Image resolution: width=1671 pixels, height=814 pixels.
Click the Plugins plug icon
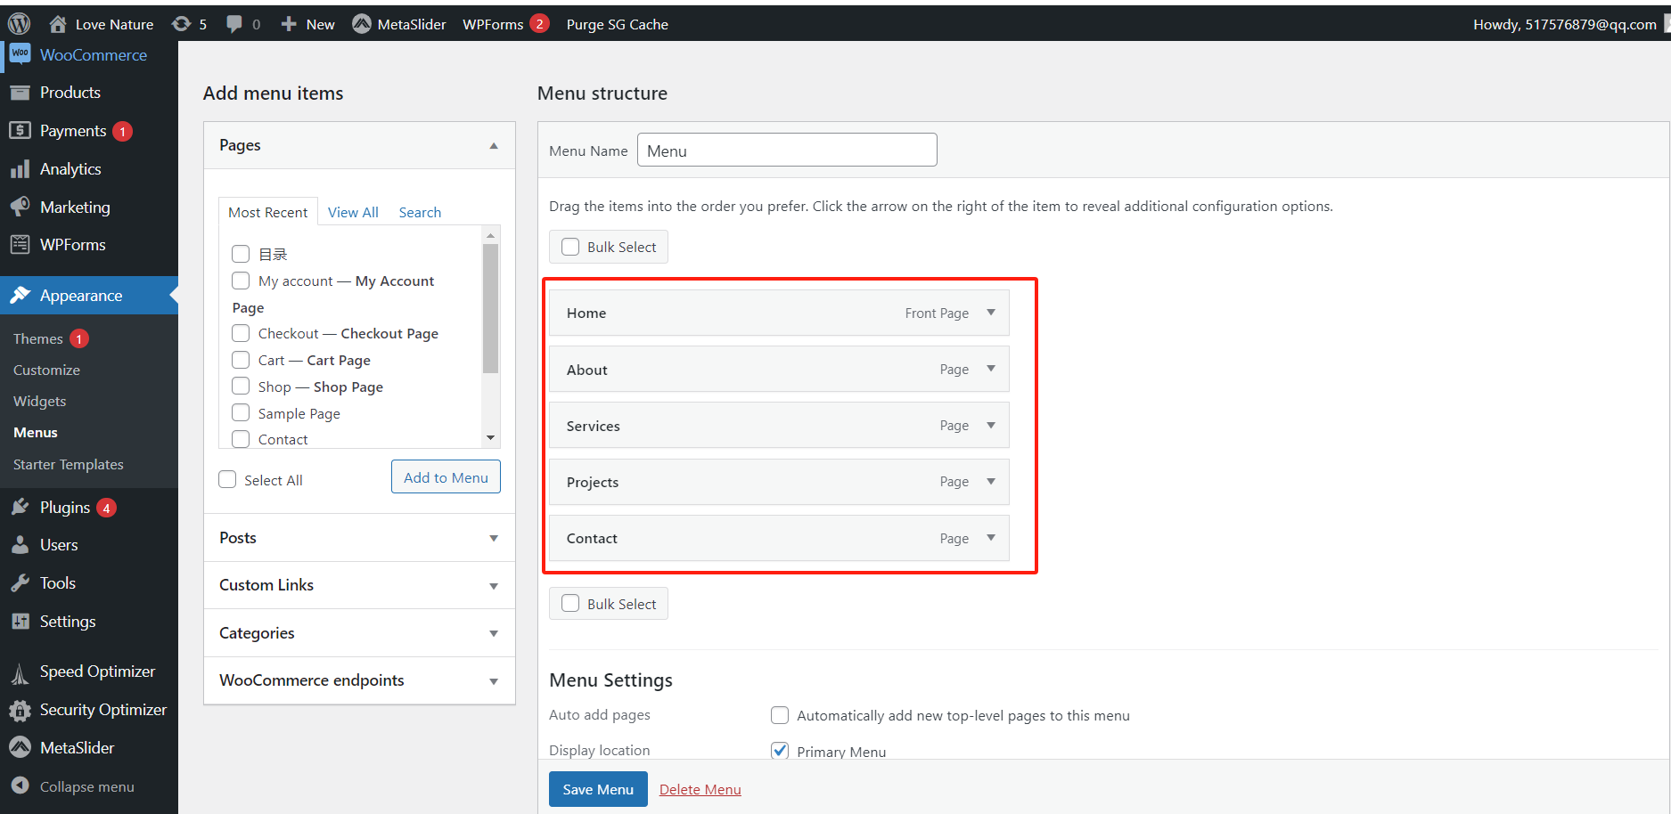pos(20,508)
